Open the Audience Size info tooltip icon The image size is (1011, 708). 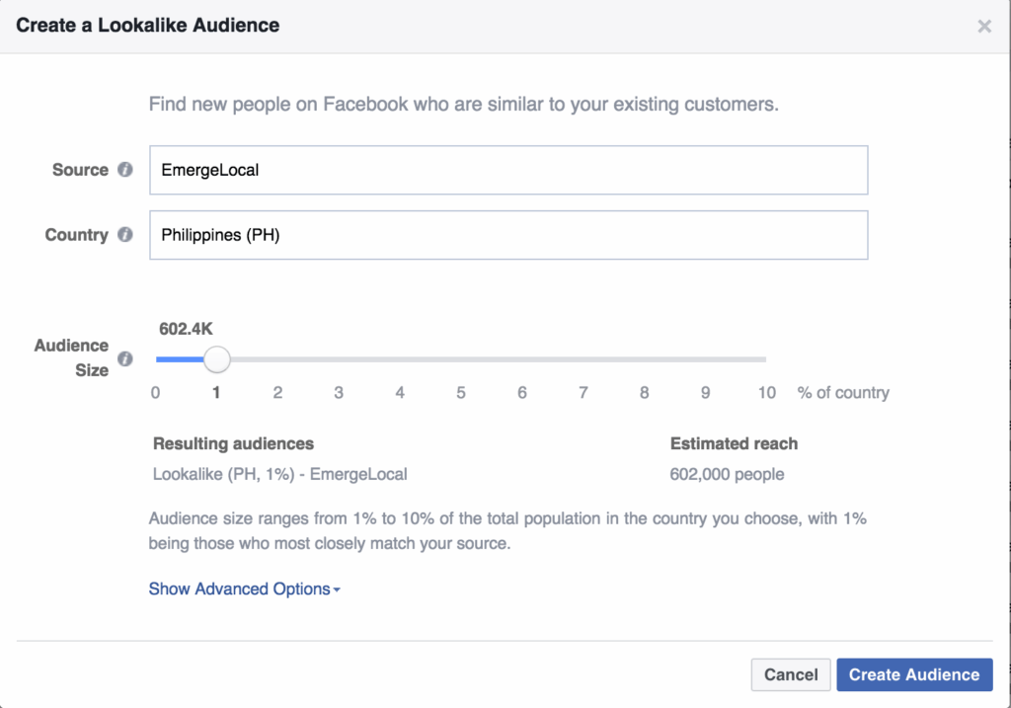click(x=125, y=358)
